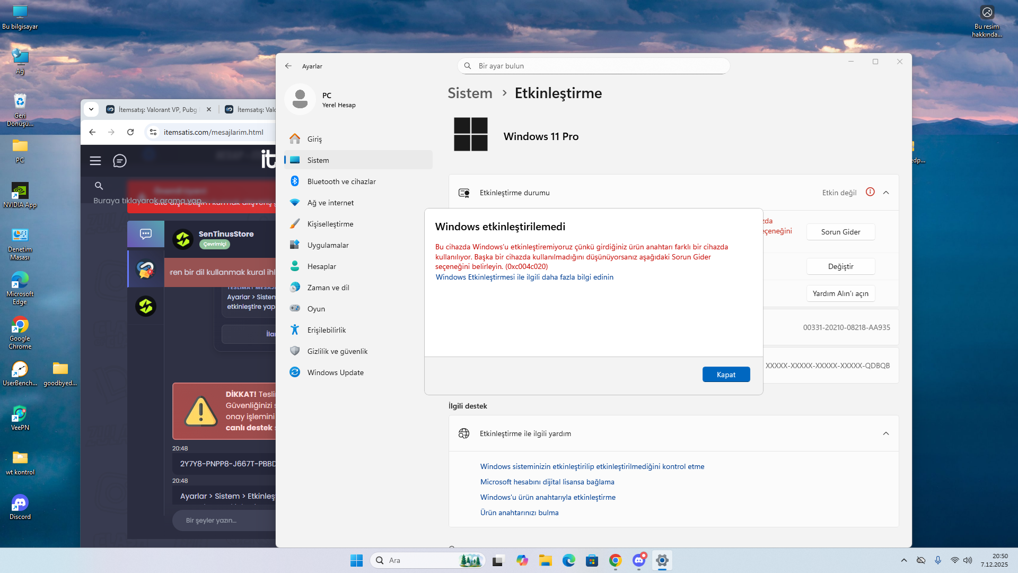
Task: Open Hesaplar settings
Action: pyautogui.click(x=358, y=266)
